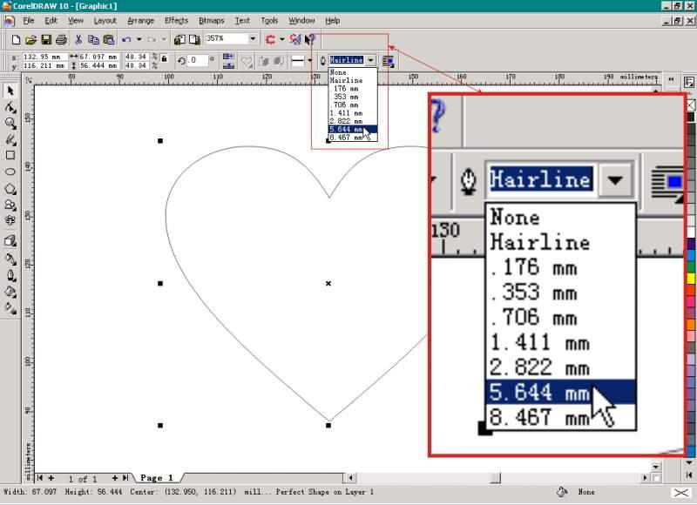This screenshot has height=505, width=697.
Task: Click the Cut scissors icon
Action: (78, 39)
